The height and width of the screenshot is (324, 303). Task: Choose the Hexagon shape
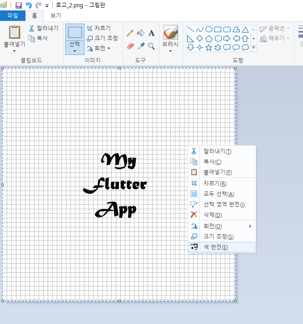(218, 39)
